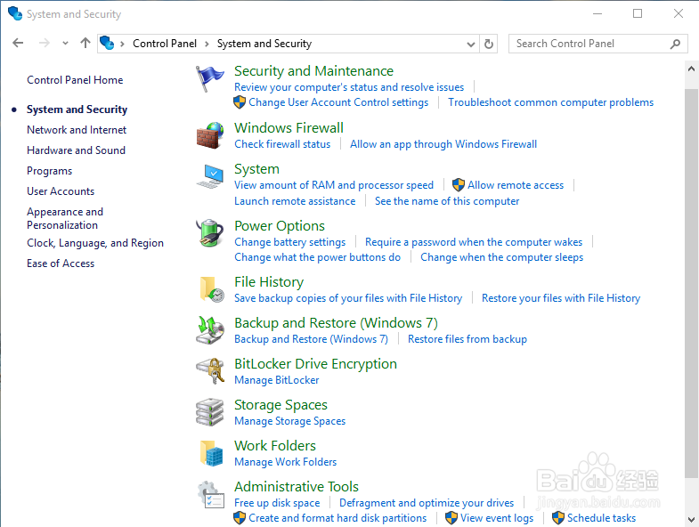Image resolution: width=699 pixels, height=527 pixels.
Task: Click the Back arrow in the navigation bar
Action: click(x=18, y=44)
